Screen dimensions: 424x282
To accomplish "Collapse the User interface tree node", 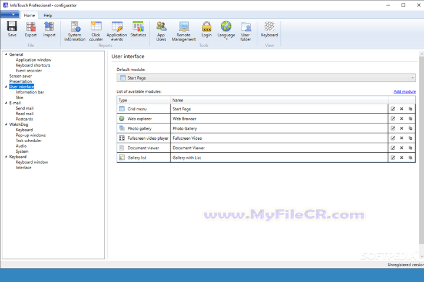I will pyautogui.click(x=6, y=86).
